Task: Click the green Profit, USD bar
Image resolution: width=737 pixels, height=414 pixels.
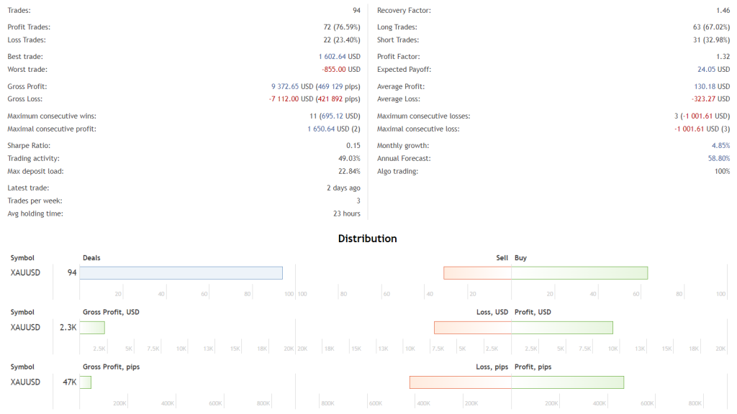Action: [562, 328]
